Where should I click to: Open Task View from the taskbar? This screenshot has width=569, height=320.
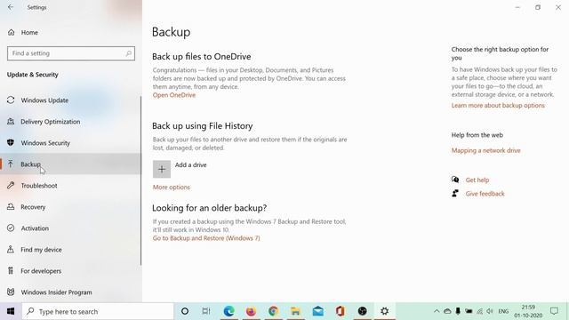206,311
